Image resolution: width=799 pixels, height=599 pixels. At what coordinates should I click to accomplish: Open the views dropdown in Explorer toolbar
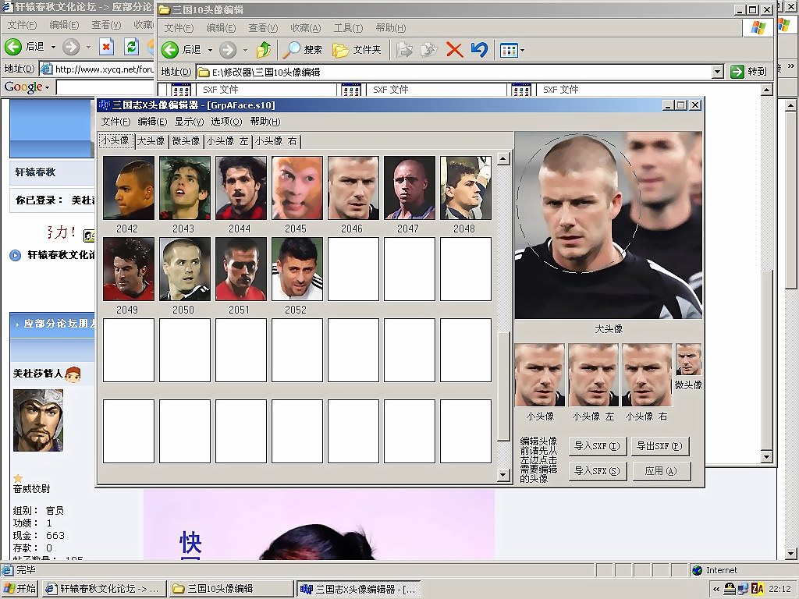522,51
